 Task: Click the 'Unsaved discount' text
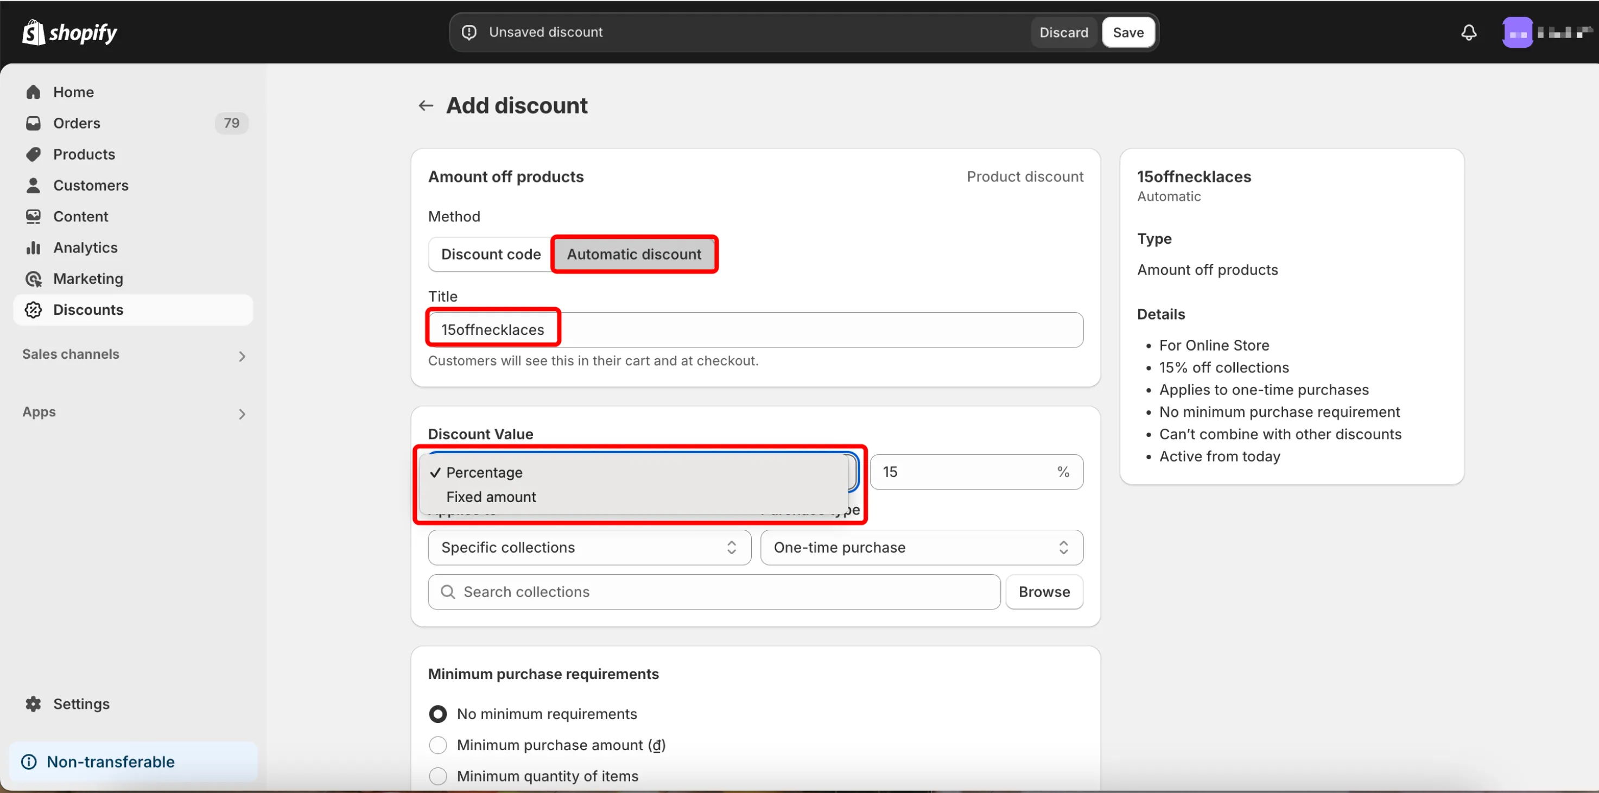pyautogui.click(x=545, y=32)
